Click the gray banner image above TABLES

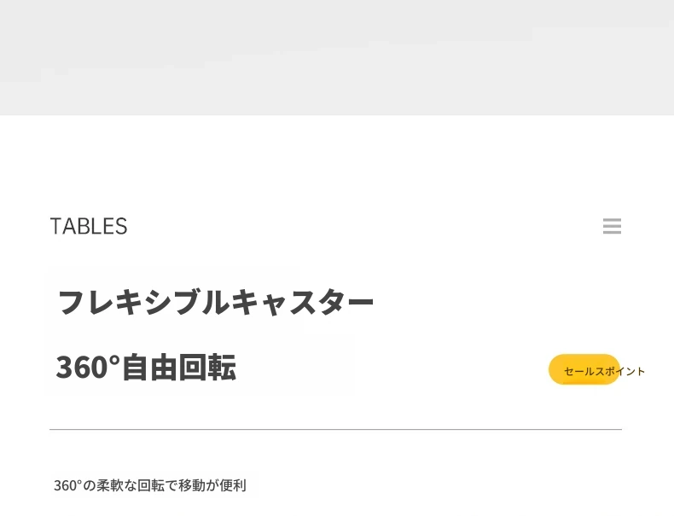coord(337,58)
